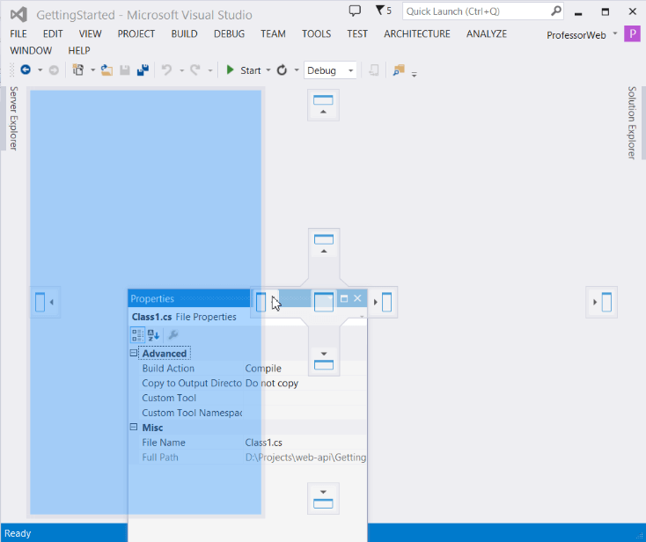Image resolution: width=646 pixels, height=542 pixels.
Task: Click the Navigate Backward arrow button
Action: coord(26,70)
